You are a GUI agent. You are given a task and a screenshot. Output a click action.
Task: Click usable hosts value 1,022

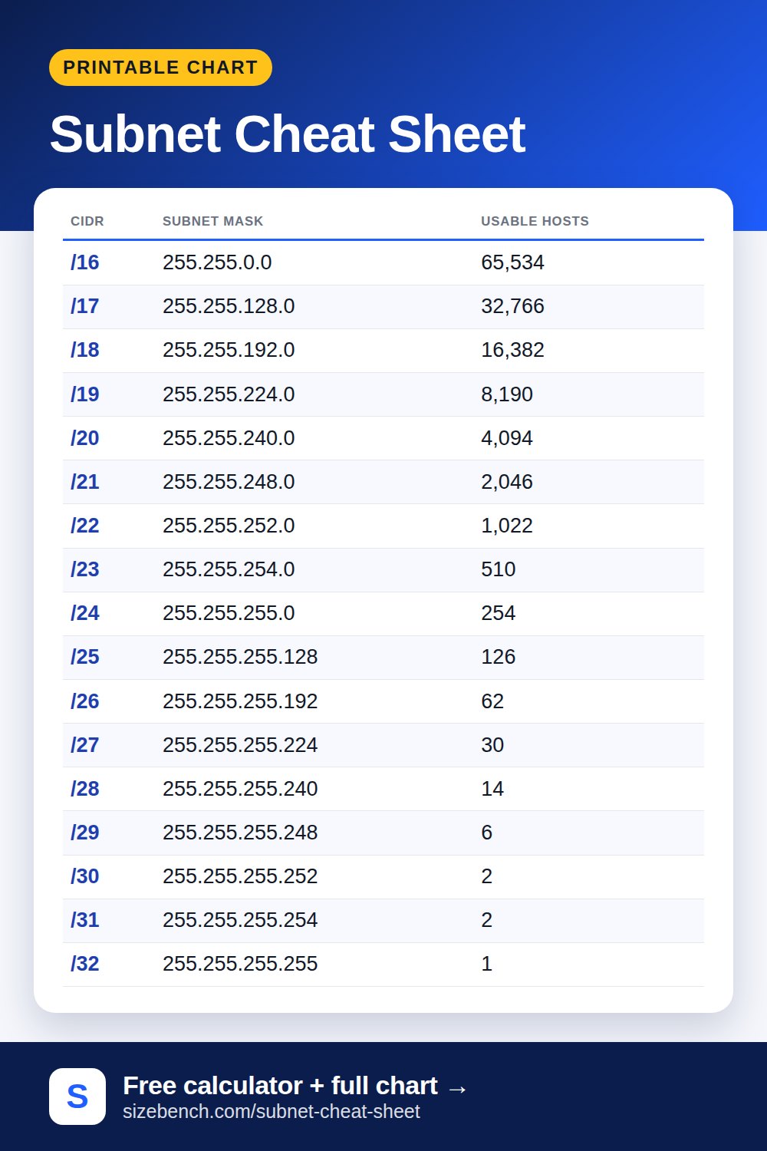pos(507,526)
